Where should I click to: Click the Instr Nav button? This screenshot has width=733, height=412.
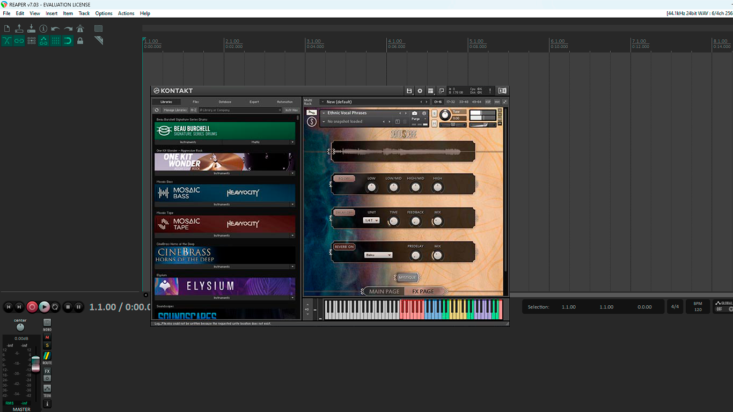click(291, 110)
